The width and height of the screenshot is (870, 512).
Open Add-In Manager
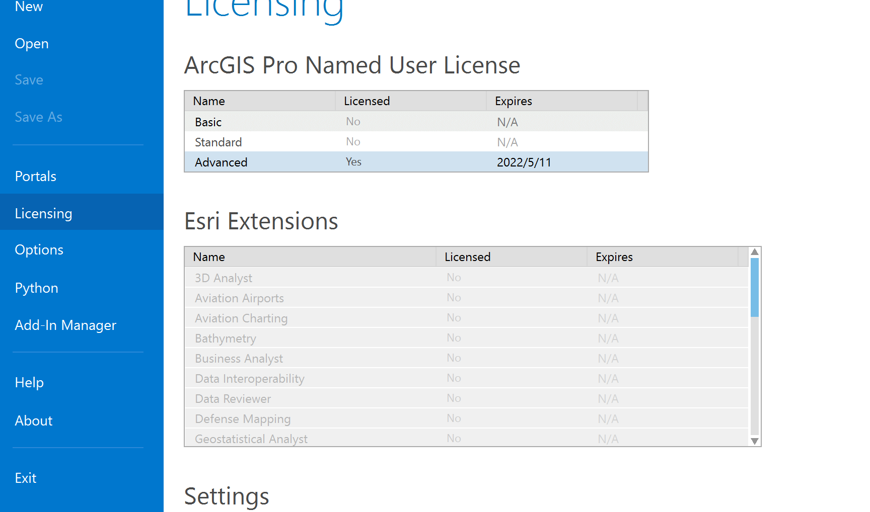click(65, 325)
